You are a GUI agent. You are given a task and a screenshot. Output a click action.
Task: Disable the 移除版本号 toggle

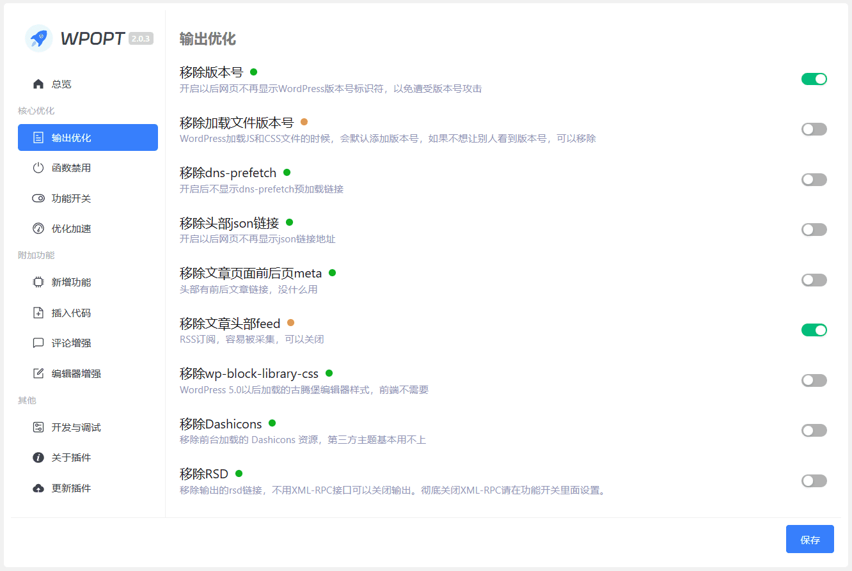(814, 79)
